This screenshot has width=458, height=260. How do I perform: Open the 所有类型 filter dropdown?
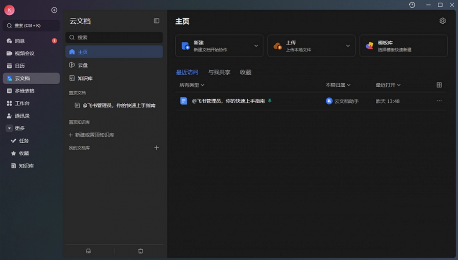(x=191, y=85)
